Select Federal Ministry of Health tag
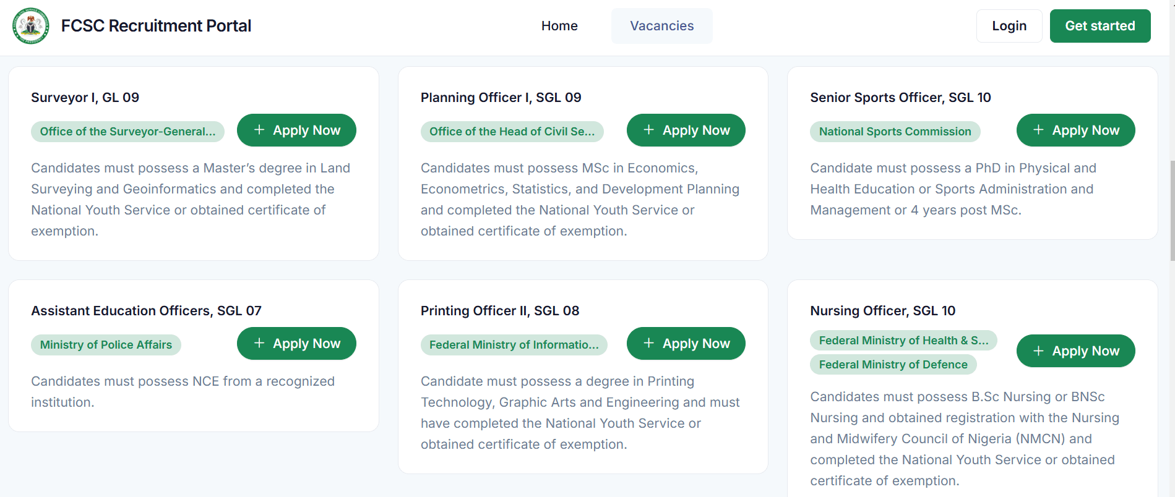Viewport: 1175px width, 497px height. pos(903,341)
